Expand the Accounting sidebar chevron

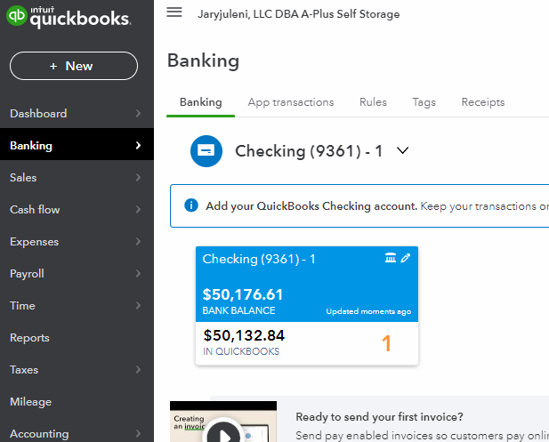click(138, 434)
